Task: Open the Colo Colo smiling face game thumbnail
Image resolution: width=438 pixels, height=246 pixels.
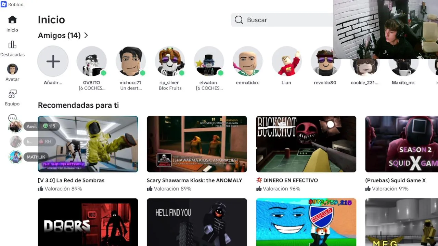Action: (x=306, y=222)
